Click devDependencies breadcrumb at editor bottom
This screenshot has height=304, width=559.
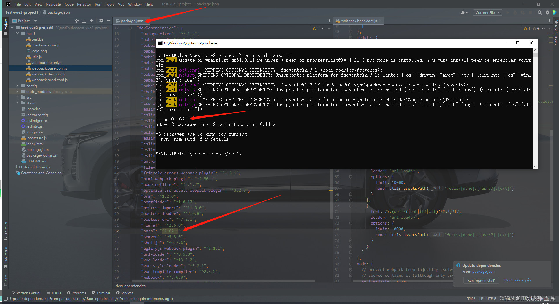(x=130, y=286)
